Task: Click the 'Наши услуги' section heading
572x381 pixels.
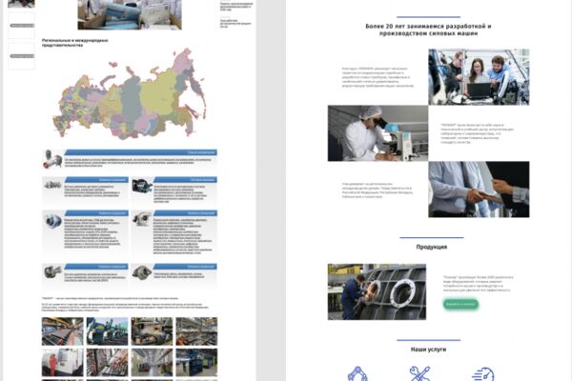Action: pyautogui.click(x=428, y=350)
